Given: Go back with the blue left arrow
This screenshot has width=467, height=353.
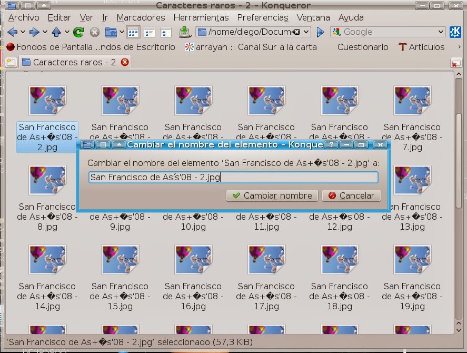Looking at the screenshot, I should [x=13, y=32].
